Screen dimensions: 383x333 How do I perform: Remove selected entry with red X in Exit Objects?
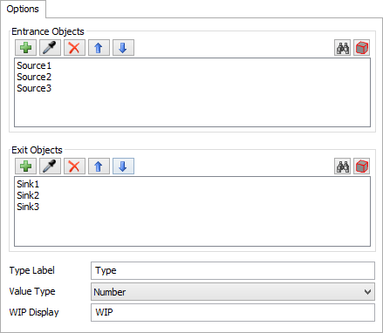pyautogui.click(x=74, y=166)
